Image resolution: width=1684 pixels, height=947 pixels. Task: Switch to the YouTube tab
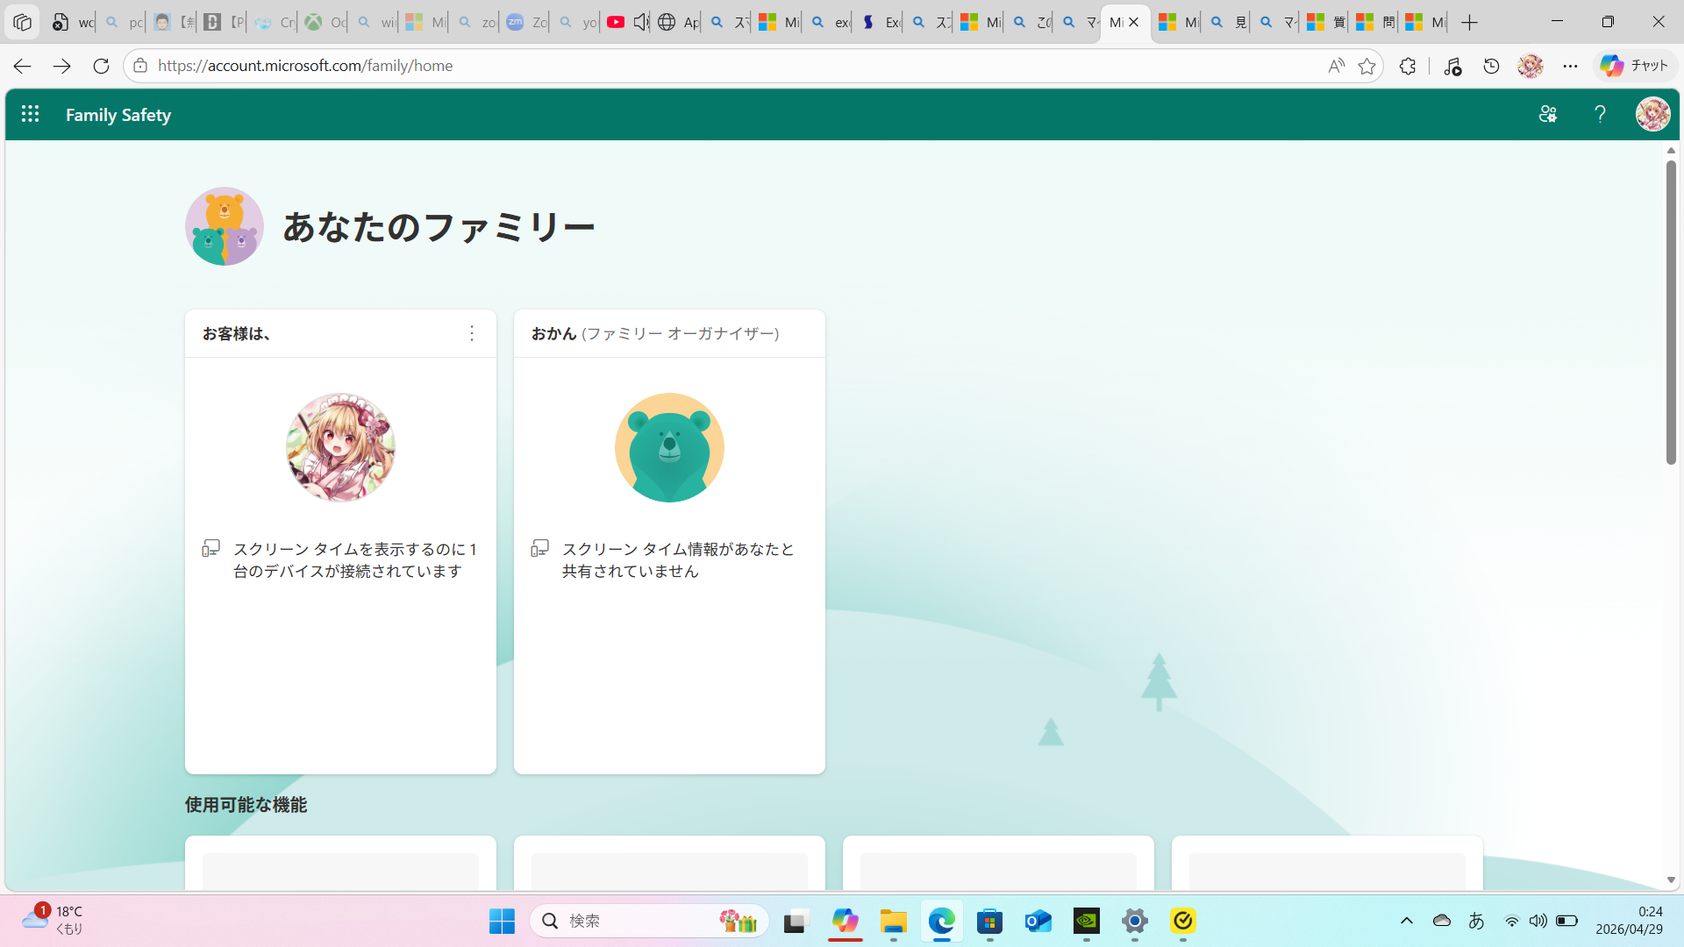pos(616,23)
